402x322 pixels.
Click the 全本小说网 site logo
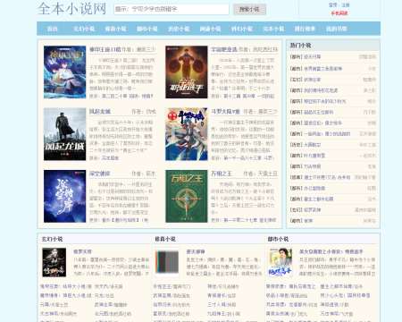[x=71, y=9]
